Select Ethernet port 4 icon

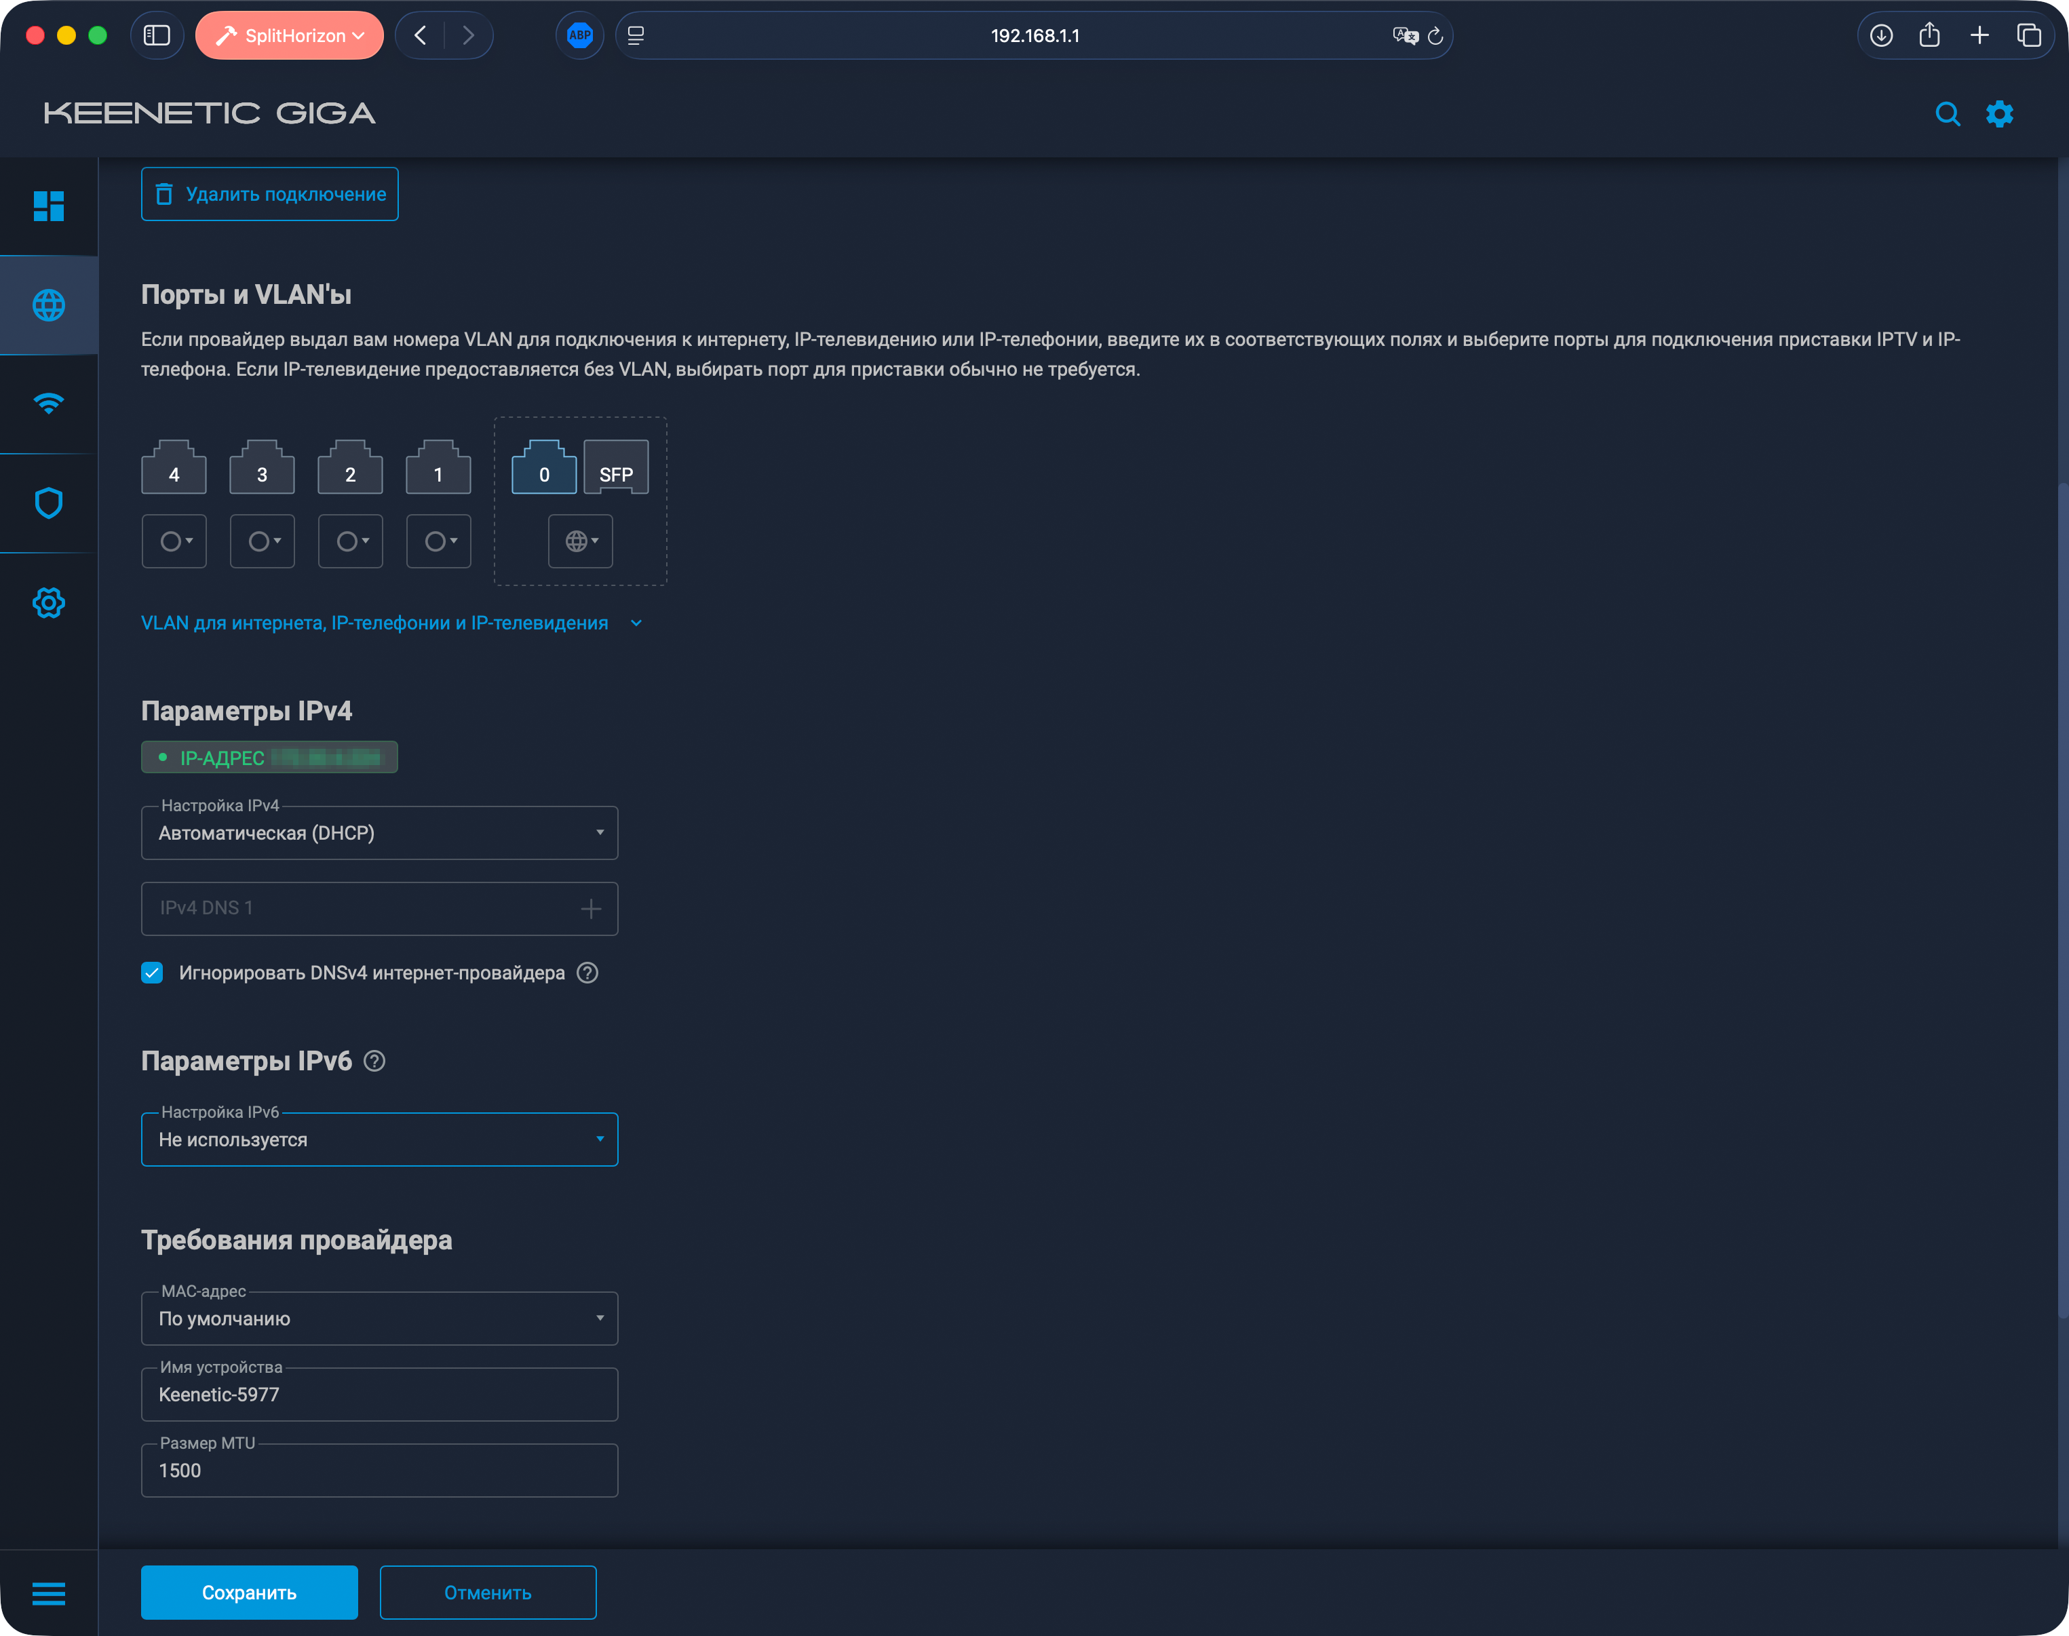(174, 467)
